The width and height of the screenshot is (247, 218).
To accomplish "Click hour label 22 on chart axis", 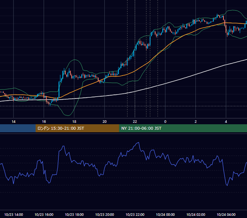I will (135, 122).
